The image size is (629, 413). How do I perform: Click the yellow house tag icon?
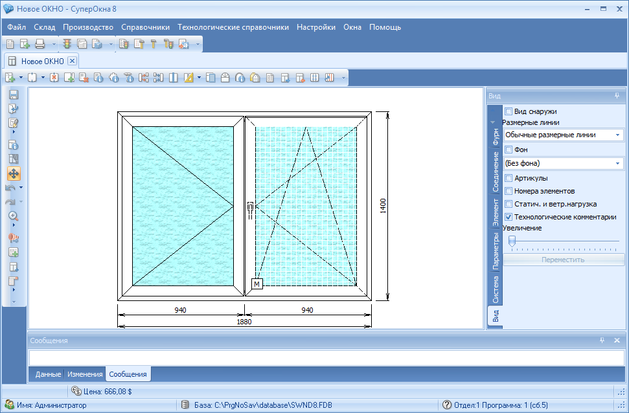coord(255,78)
